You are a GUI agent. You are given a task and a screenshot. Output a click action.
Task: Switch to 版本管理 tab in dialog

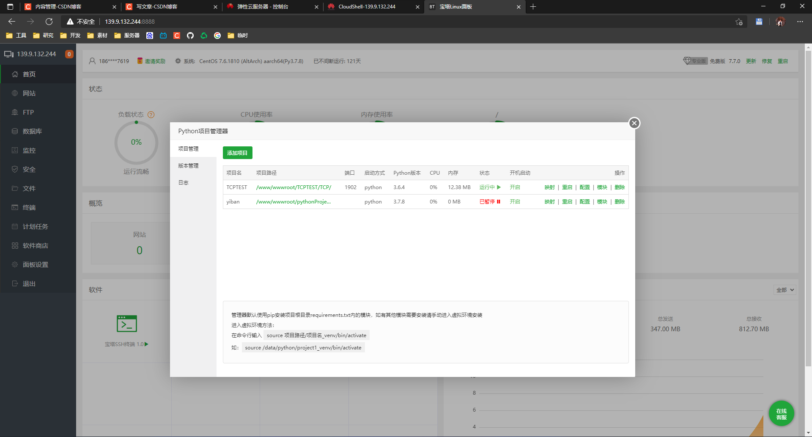189,165
